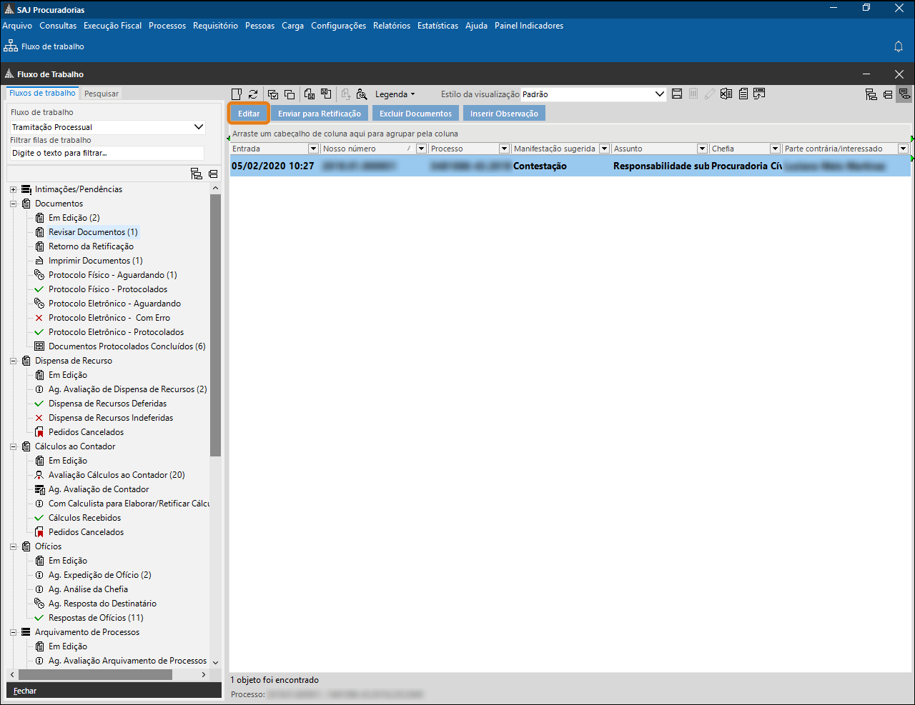Click the notification bell icon

(x=899, y=46)
